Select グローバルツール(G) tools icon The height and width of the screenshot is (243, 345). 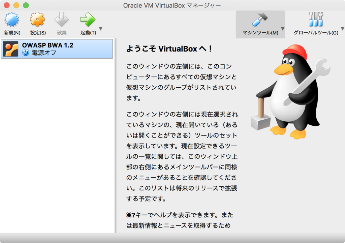[x=316, y=19]
